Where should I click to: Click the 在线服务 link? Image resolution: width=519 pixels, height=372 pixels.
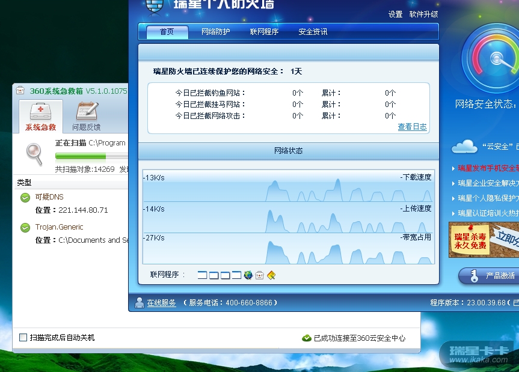tap(161, 302)
